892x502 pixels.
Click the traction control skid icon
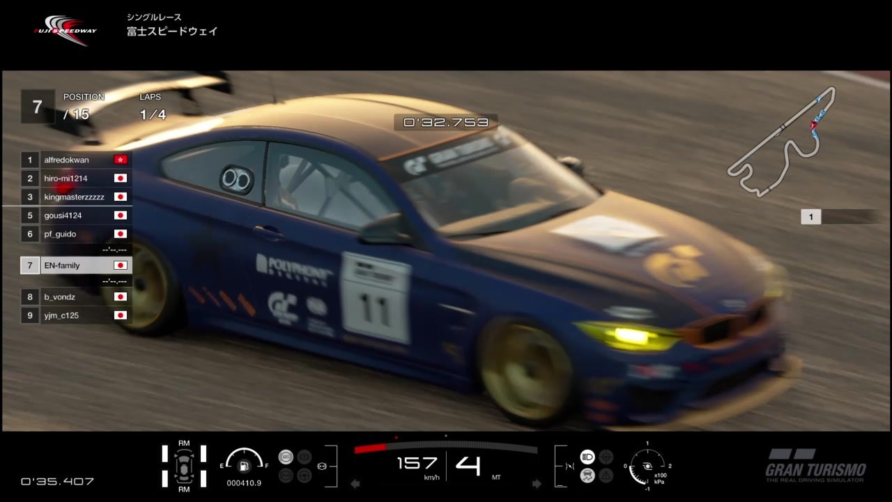[587, 476]
